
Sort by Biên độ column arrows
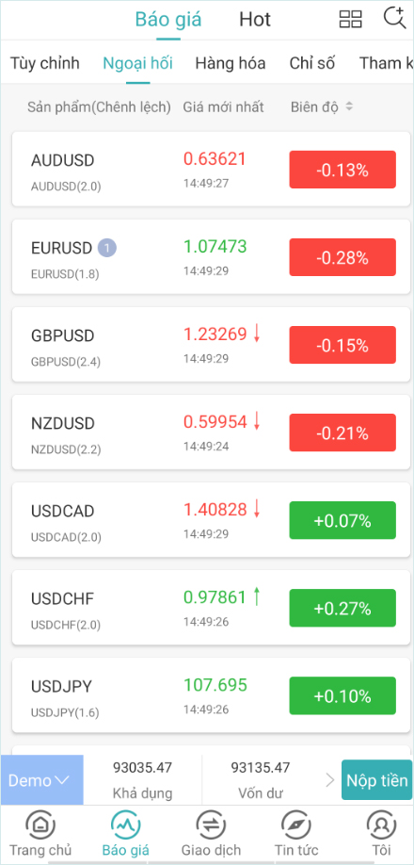[348, 106]
